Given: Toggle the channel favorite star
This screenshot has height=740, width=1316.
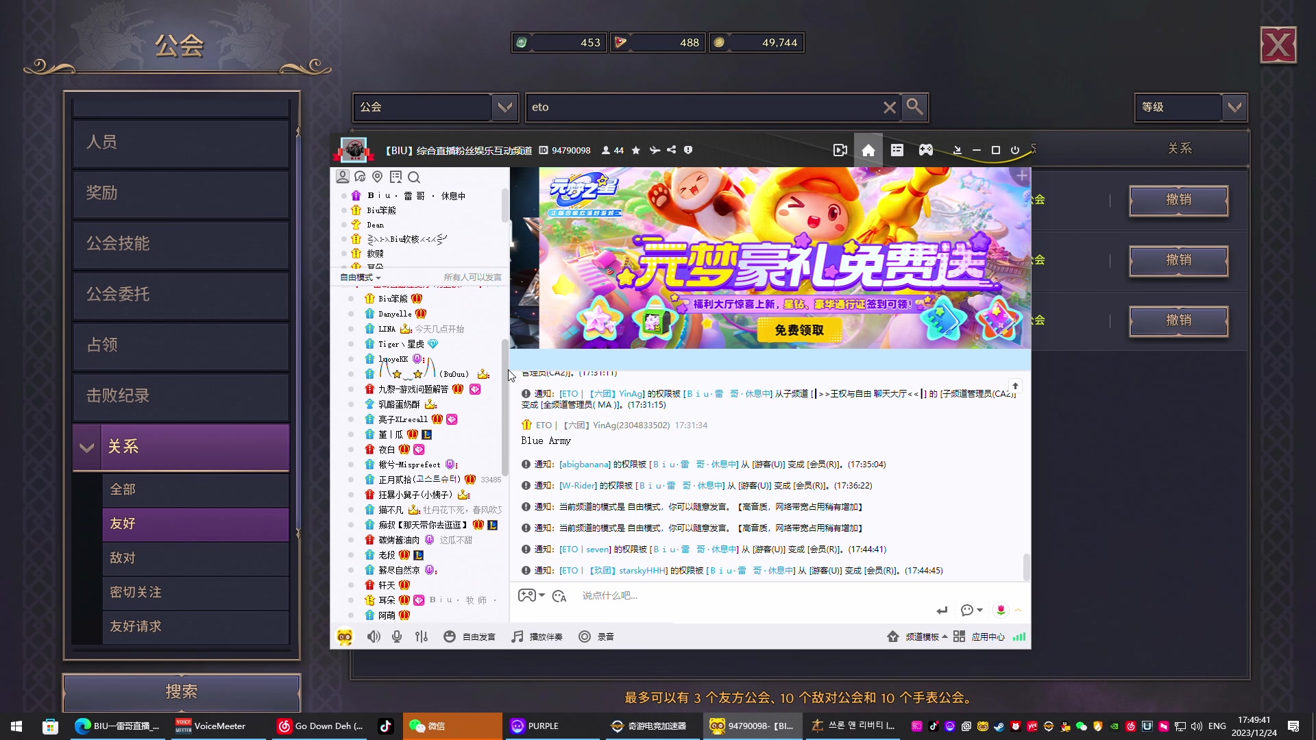Looking at the screenshot, I should point(636,150).
